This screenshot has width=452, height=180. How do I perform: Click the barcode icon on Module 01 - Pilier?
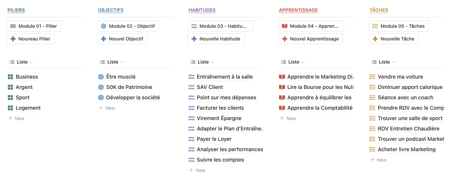[13, 26]
